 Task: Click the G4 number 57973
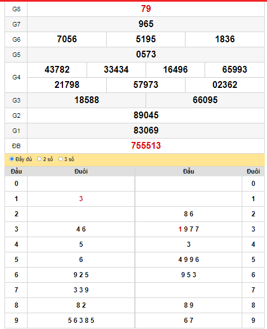pyautogui.click(x=146, y=85)
